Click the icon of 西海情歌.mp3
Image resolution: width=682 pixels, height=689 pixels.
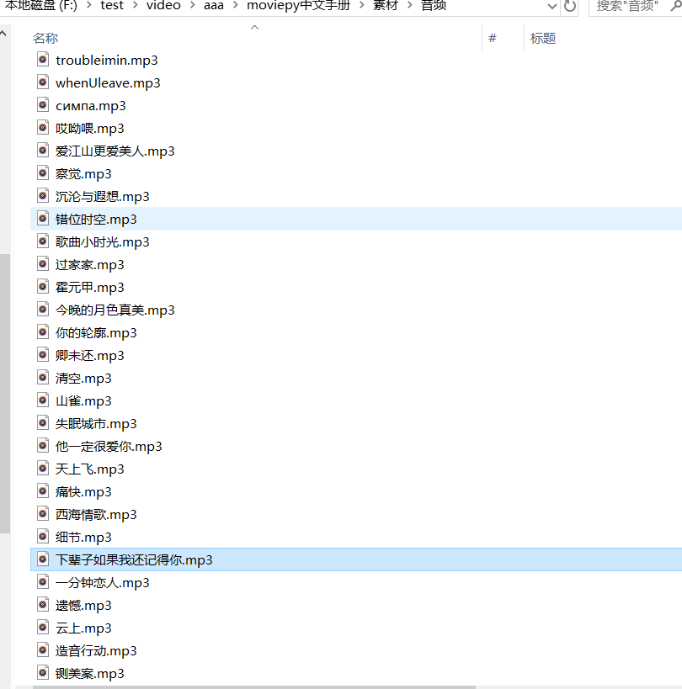pos(43,514)
